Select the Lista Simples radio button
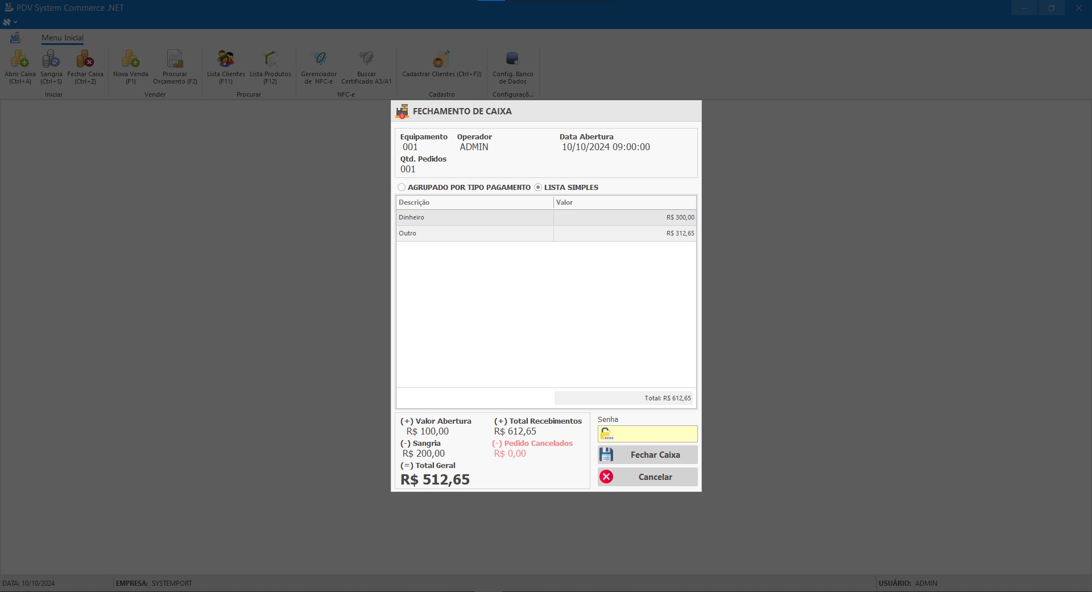1092x592 pixels. (538, 187)
